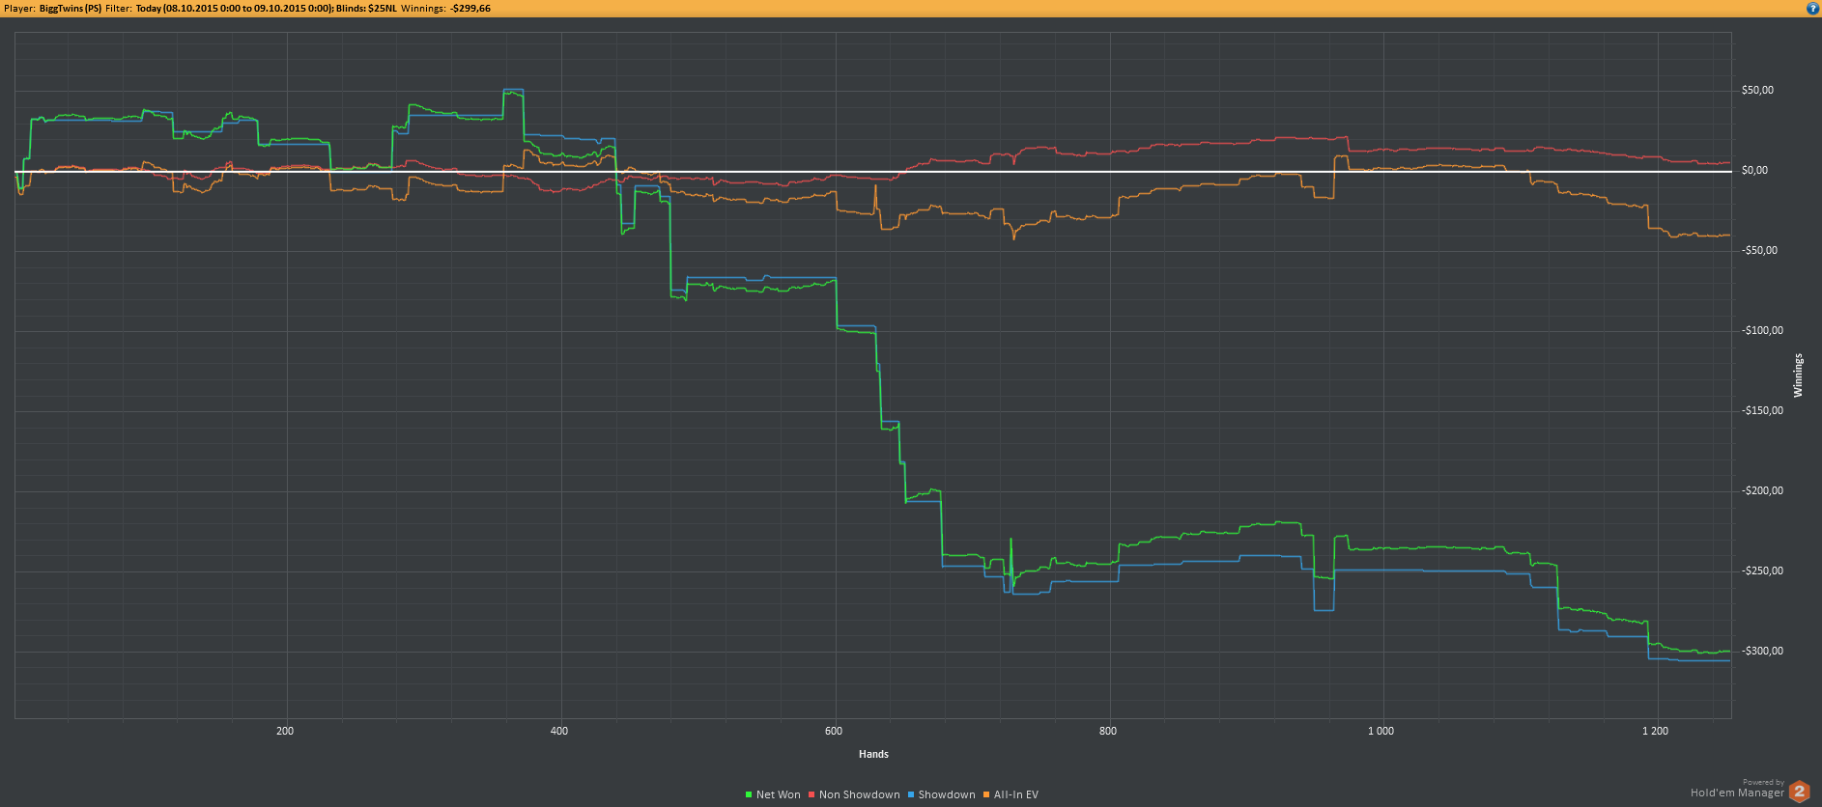The width and height of the screenshot is (1822, 807).
Task: Click the Hands x-axis title
Action: [873, 754]
